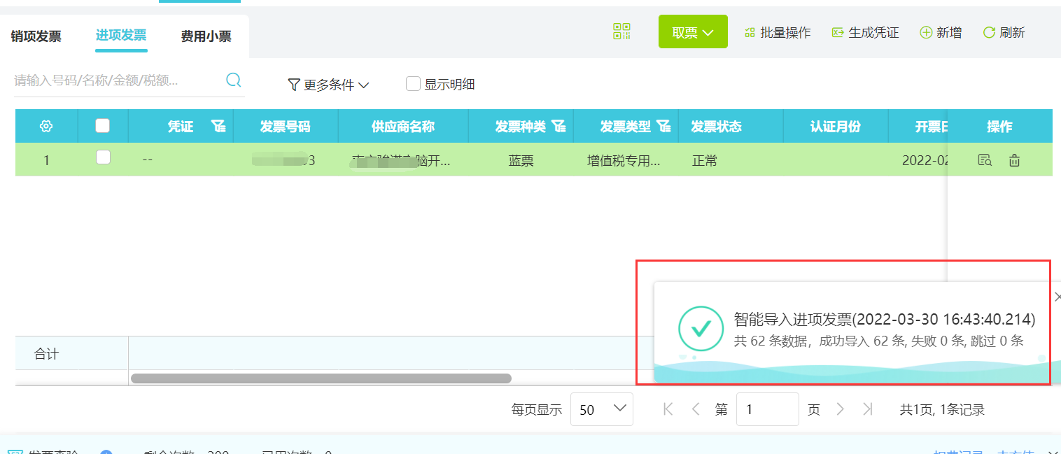This screenshot has height=454, width=1061.
Task: Switch to the 销项发票 tab
Action: click(x=36, y=36)
